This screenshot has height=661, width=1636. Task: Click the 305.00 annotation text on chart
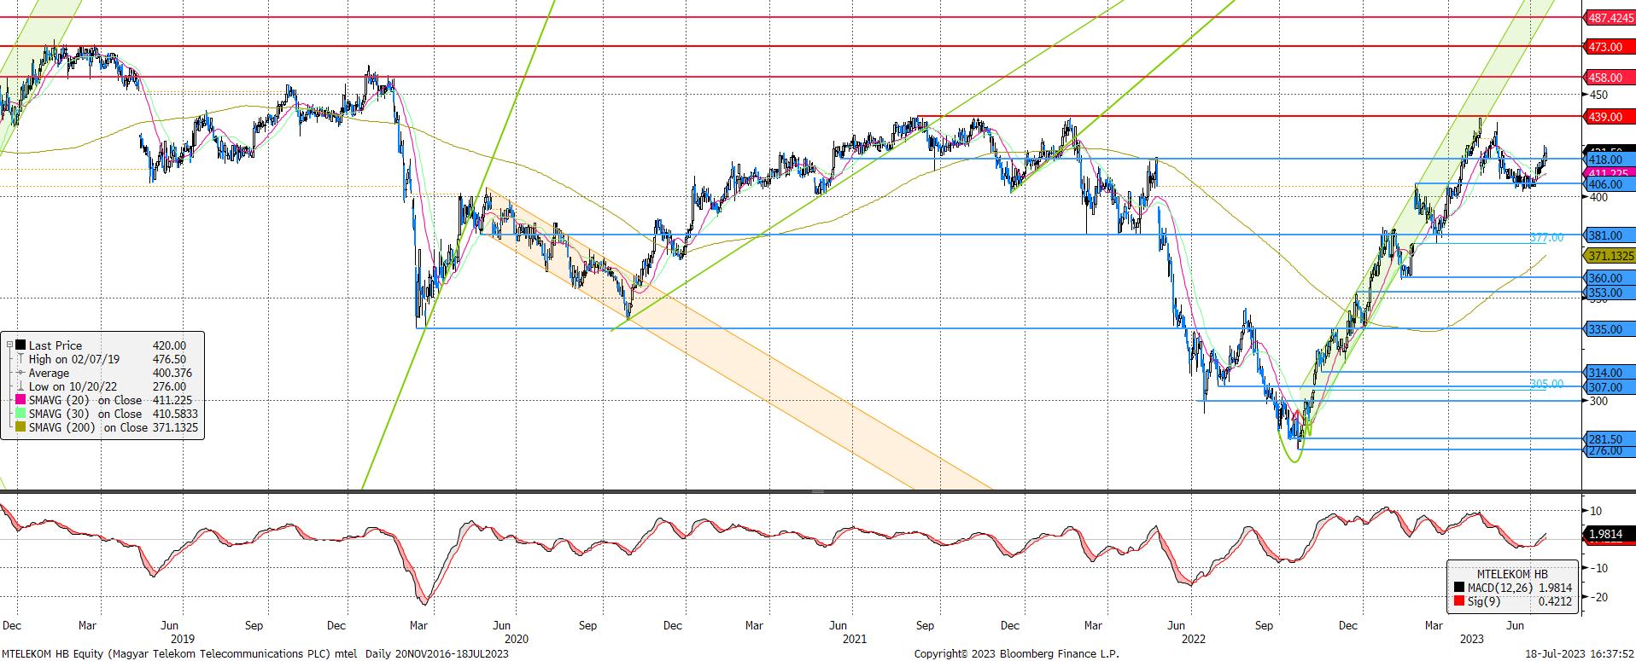tap(1546, 385)
